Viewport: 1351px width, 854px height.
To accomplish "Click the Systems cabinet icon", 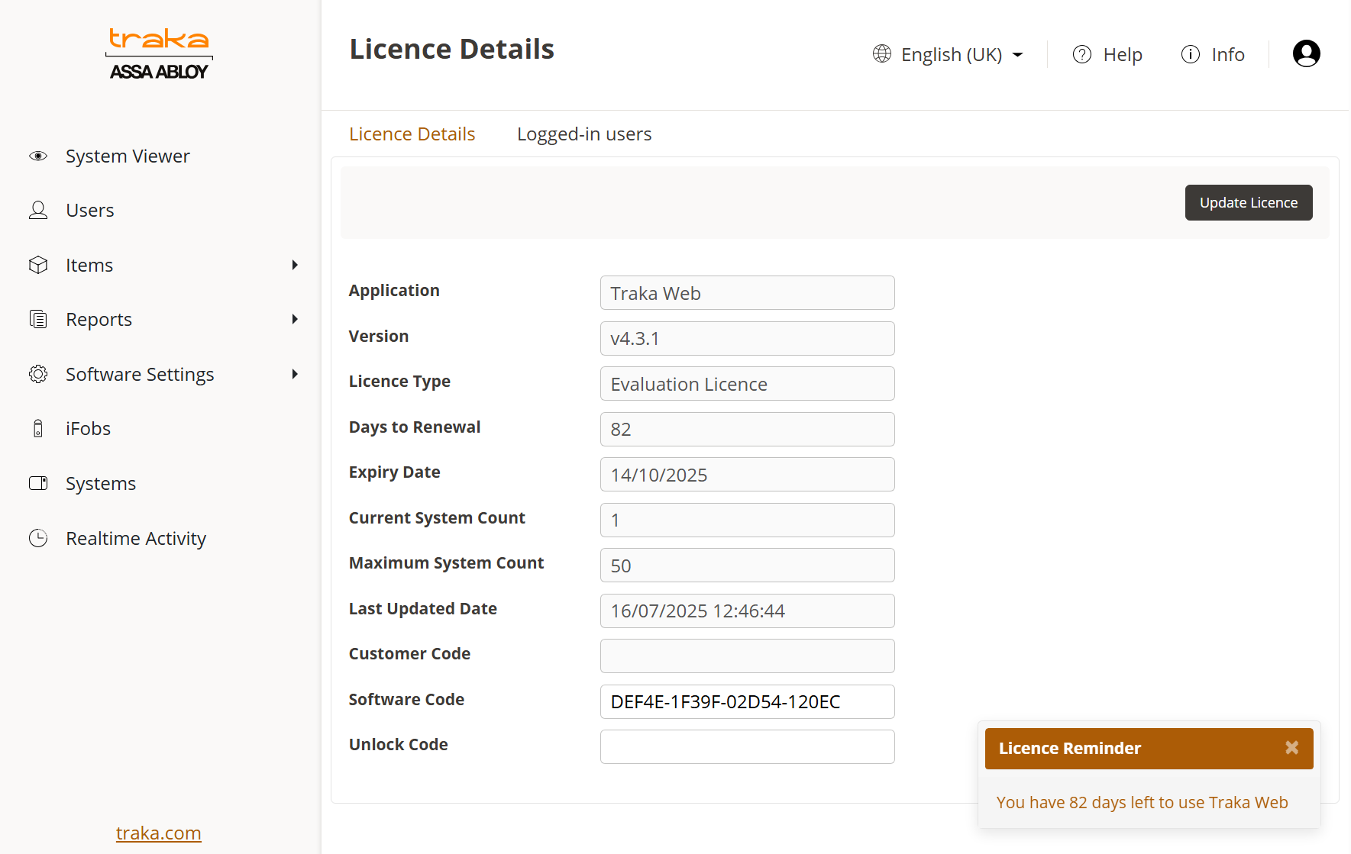I will pos(38,483).
